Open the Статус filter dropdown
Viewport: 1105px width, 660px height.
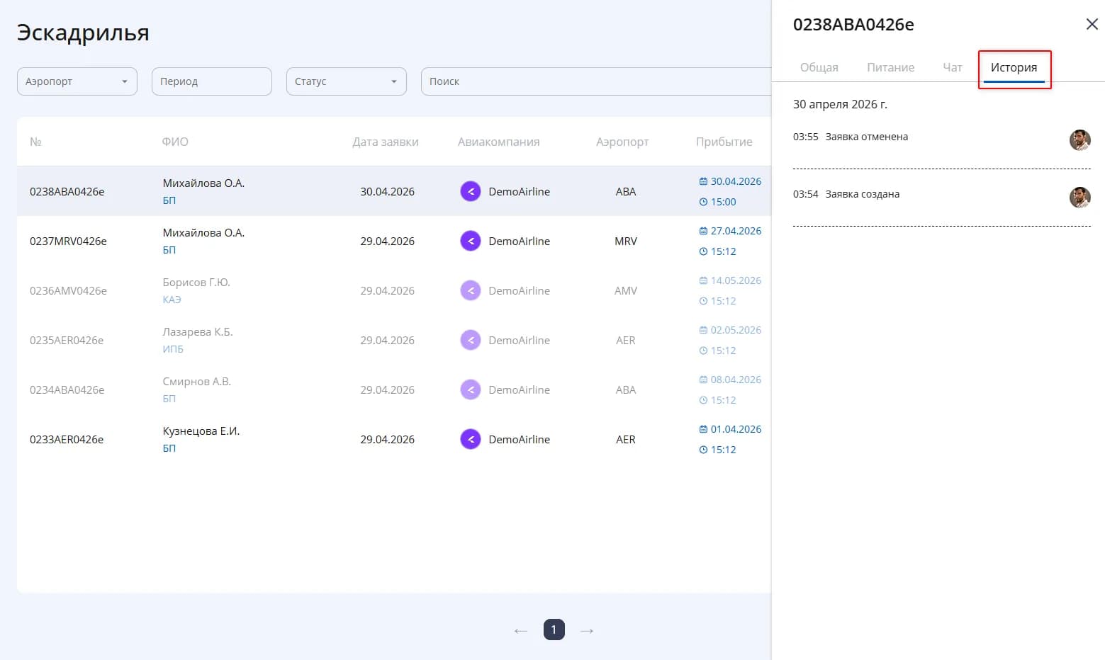[x=347, y=81]
